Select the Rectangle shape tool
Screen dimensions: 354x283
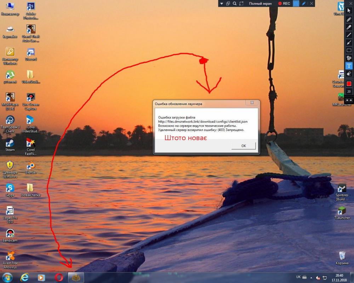click(x=349, y=50)
